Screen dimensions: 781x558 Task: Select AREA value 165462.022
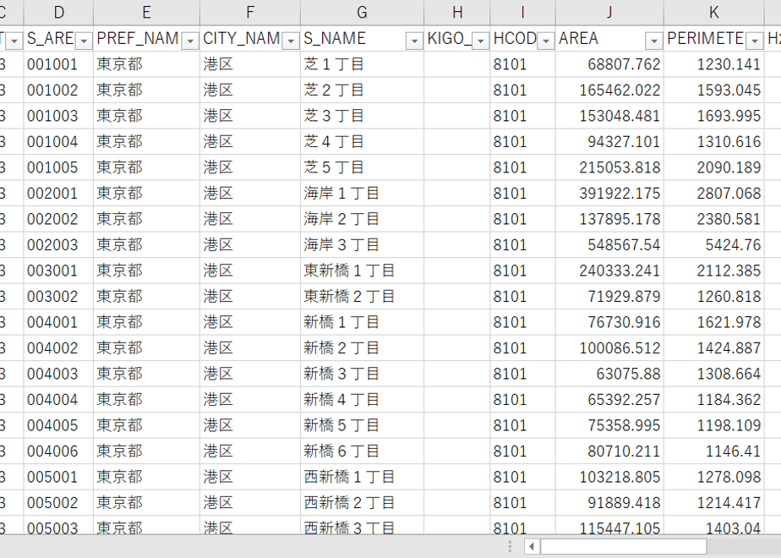(609, 90)
